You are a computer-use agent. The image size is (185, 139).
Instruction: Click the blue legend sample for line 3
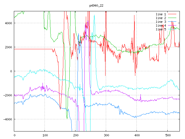(172, 22)
